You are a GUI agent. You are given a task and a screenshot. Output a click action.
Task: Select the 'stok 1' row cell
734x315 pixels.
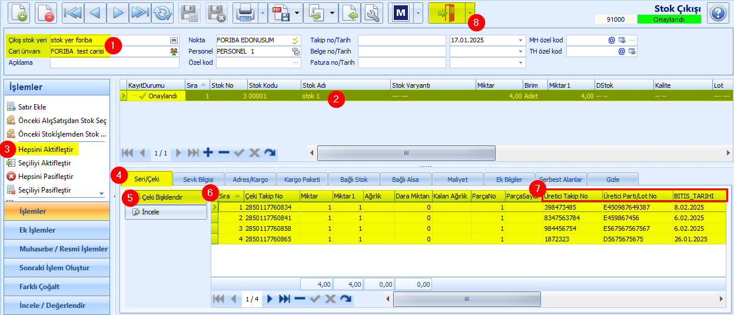[x=345, y=95]
